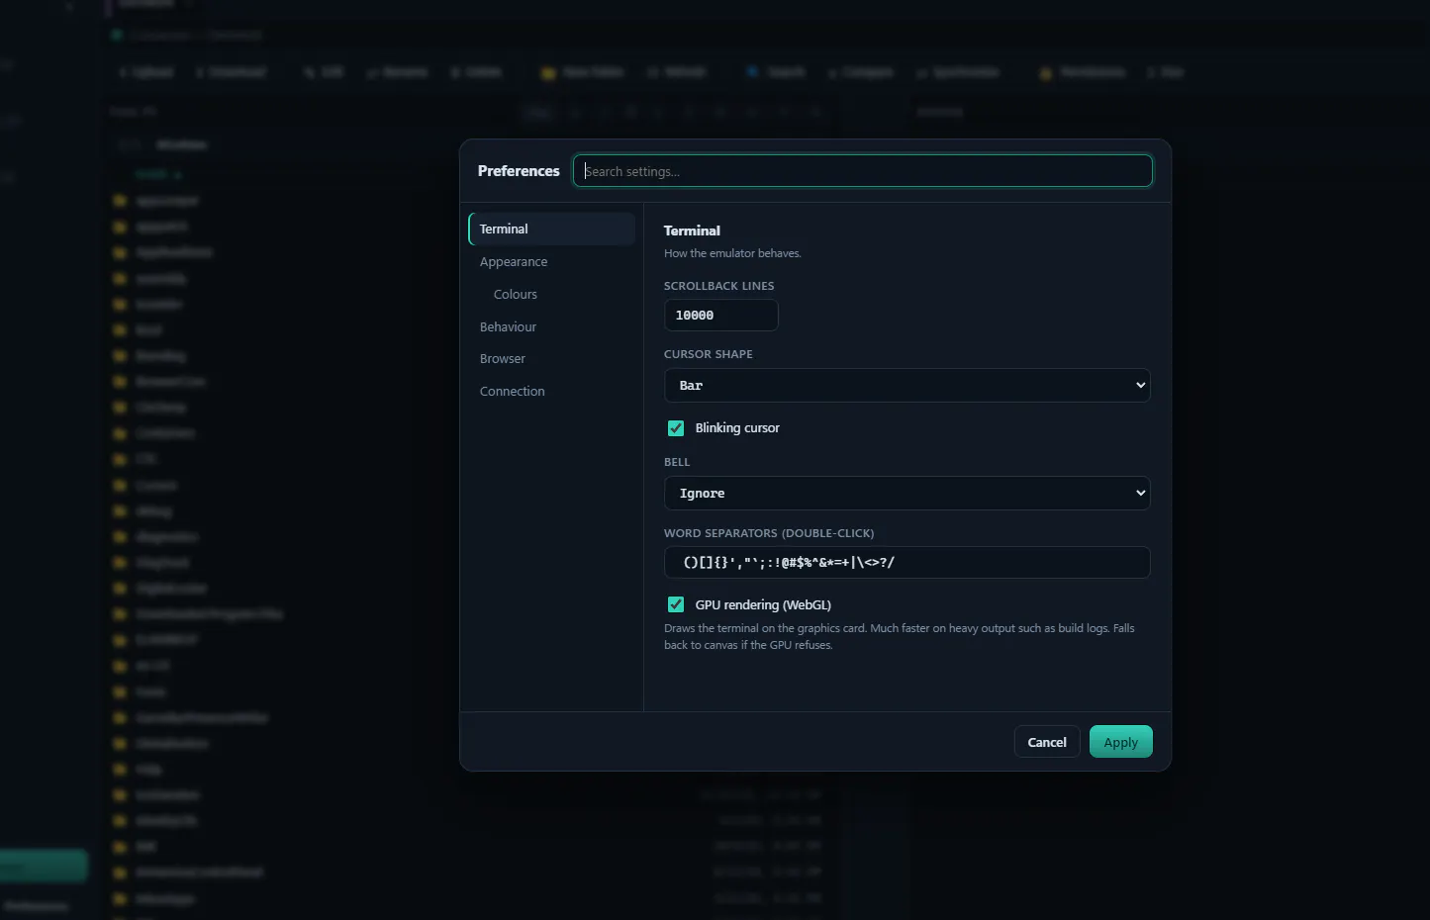The height and width of the screenshot is (920, 1430).
Task: Cancel the Preferences dialog
Action: (x=1046, y=742)
